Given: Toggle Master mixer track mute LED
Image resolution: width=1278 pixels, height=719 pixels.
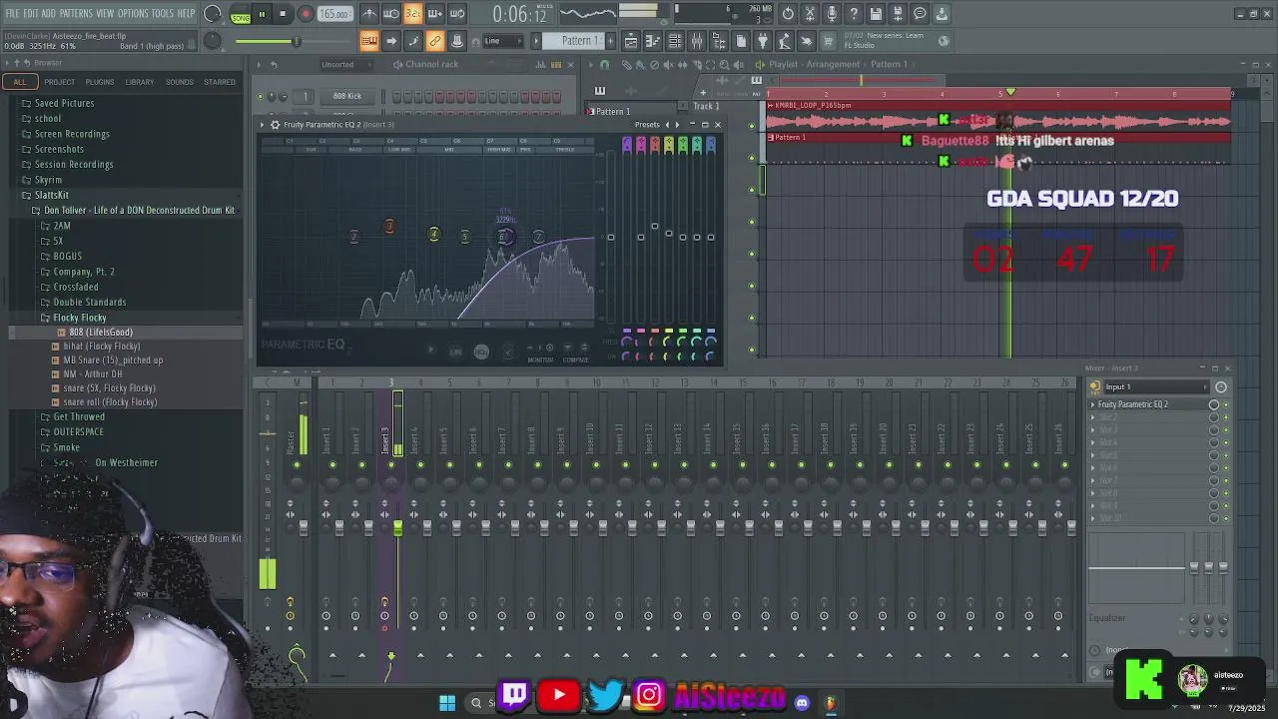Looking at the screenshot, I should [297, 464].
